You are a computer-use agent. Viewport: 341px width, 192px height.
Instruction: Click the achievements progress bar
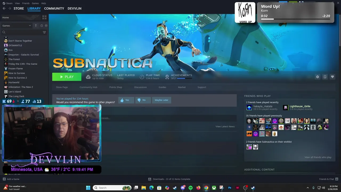click(184, 78)
